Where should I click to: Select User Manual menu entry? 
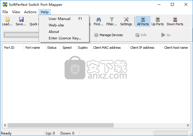(64, 19)
